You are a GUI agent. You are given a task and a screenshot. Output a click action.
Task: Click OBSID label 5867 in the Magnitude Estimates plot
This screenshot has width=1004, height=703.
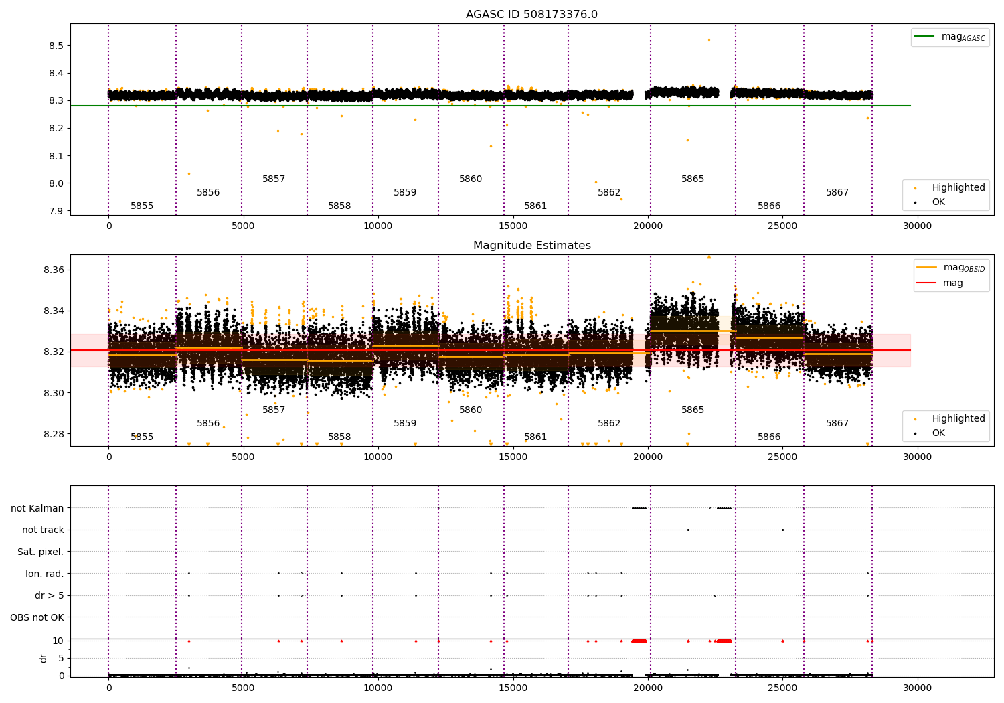coord(837,424)
